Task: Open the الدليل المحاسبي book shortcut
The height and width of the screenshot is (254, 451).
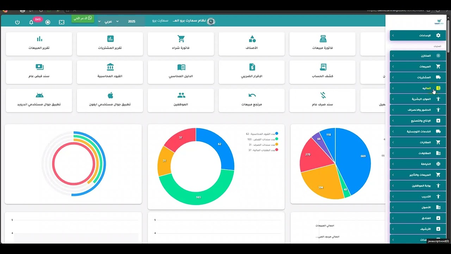Action: 181,72
